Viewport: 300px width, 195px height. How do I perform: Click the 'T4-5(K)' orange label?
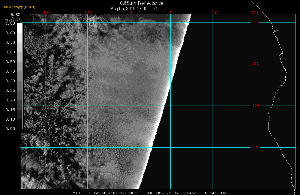tap(11, 20)
